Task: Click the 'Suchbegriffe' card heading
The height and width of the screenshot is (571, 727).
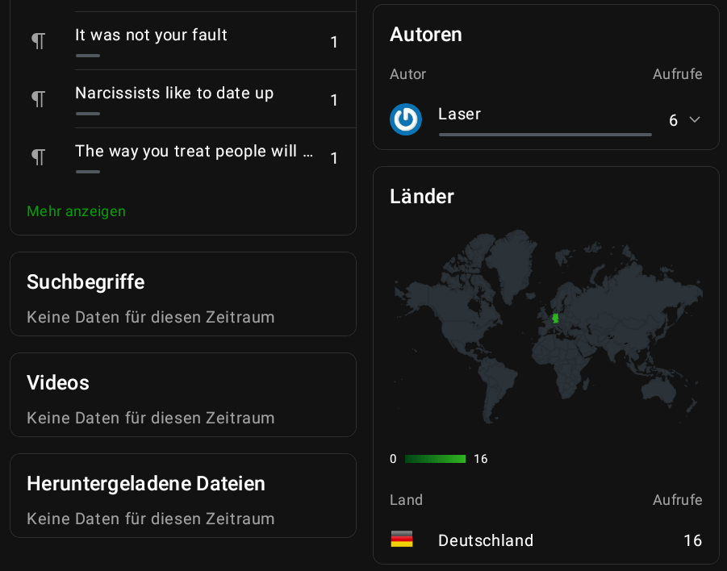Action: (x=86, y=282)
